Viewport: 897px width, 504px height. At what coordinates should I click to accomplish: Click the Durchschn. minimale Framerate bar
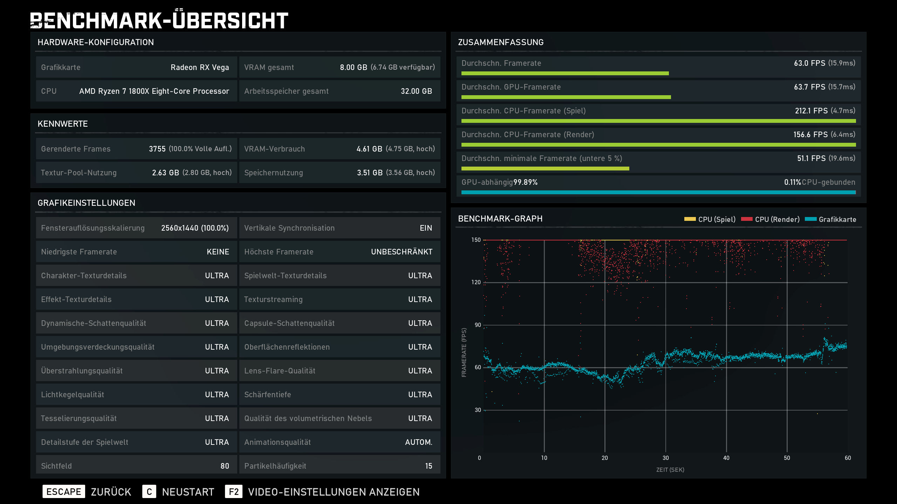coord(545,169)
